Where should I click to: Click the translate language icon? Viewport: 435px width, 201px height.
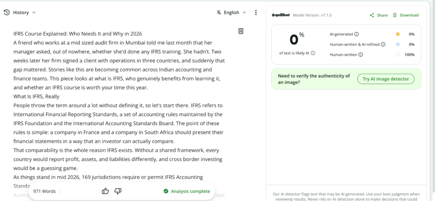pos(219,12)
